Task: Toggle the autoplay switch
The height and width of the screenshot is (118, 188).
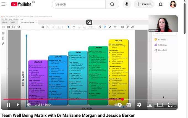Action: [x=118, y=105]
